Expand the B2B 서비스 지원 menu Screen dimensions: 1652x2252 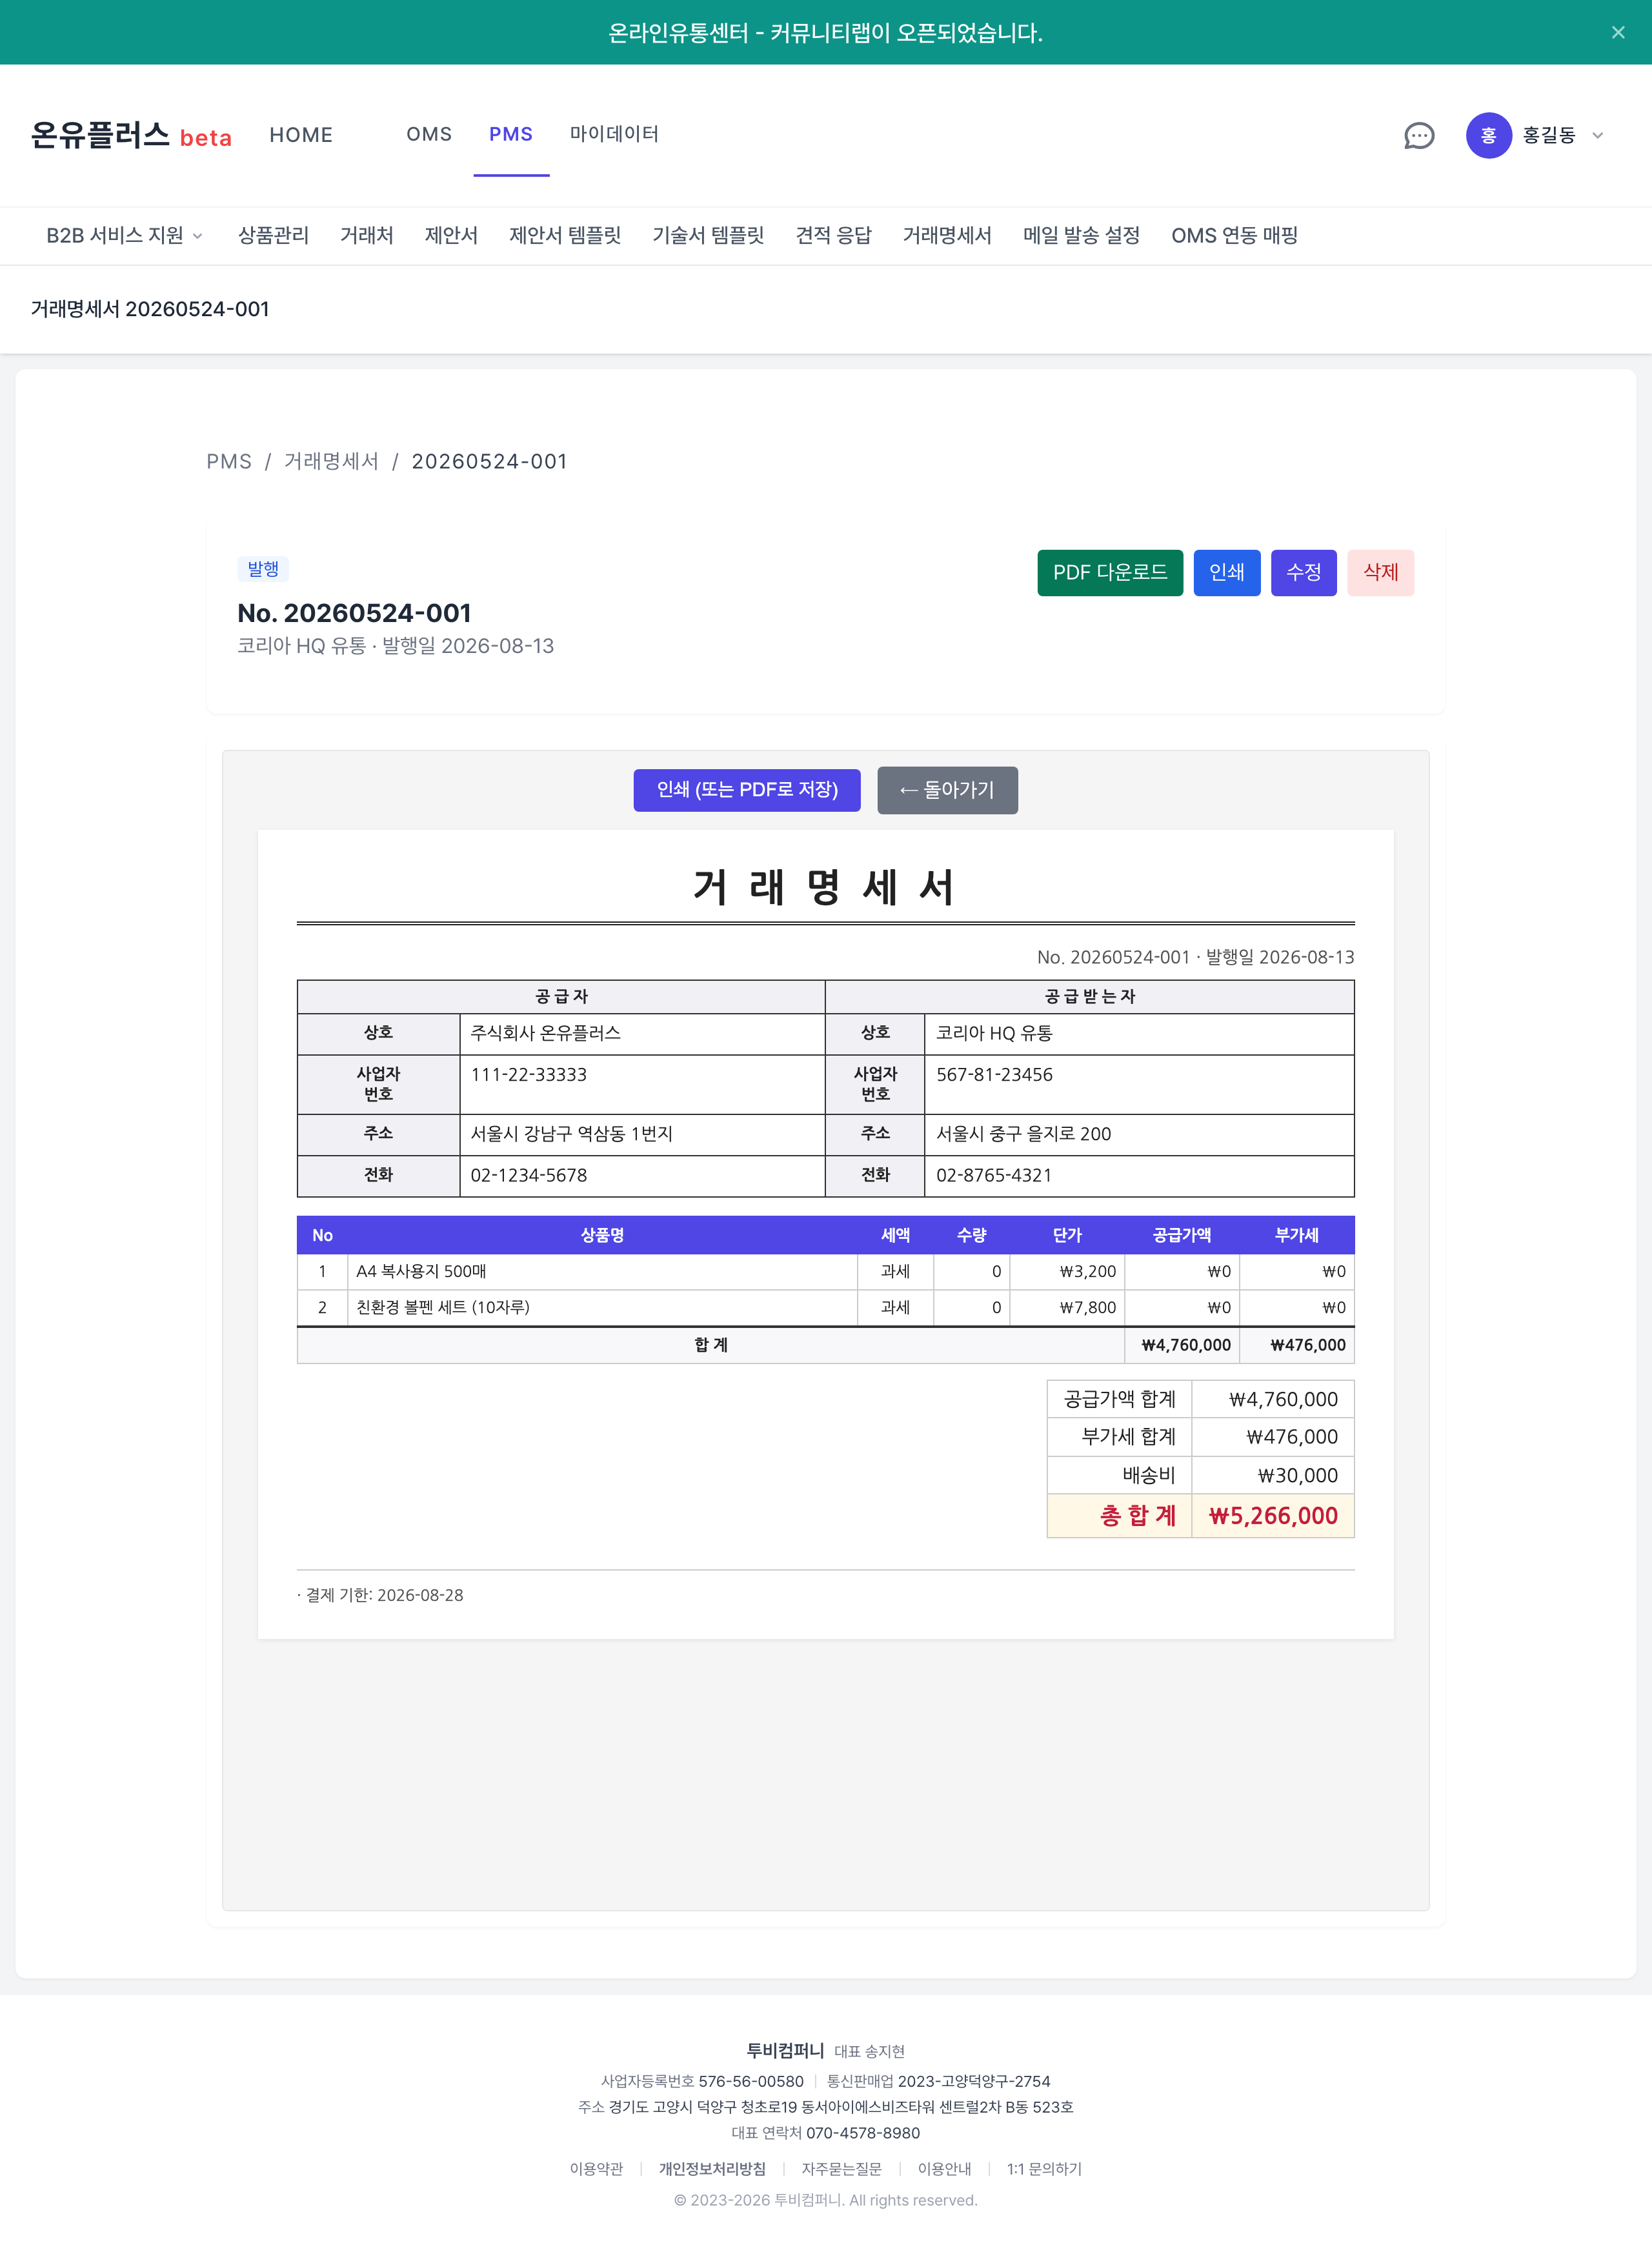pyautogui.click(x=125, y=235)
